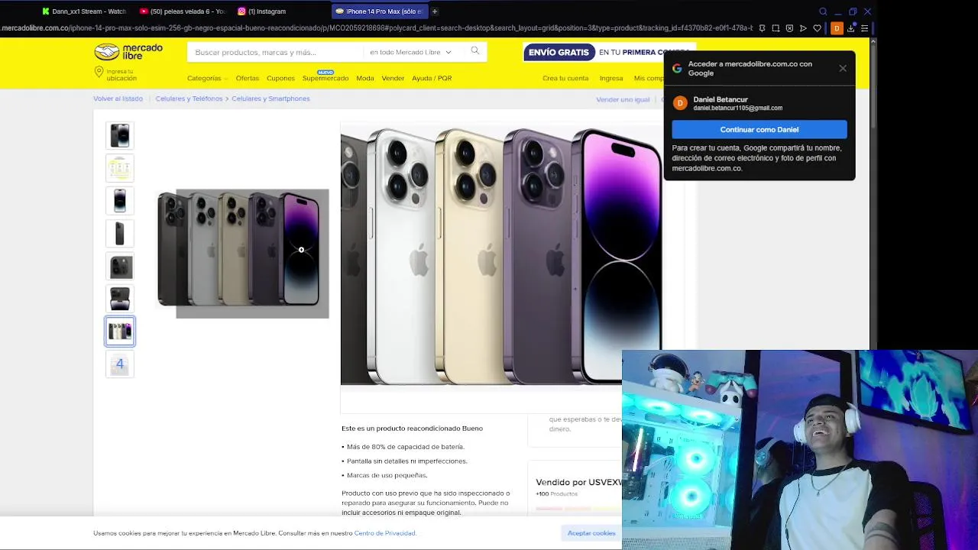Click Continuar como Daniel button
Image resolution: width=978 pixels, height=550 pixels.
pyautogui.click(x=759, y=130)
